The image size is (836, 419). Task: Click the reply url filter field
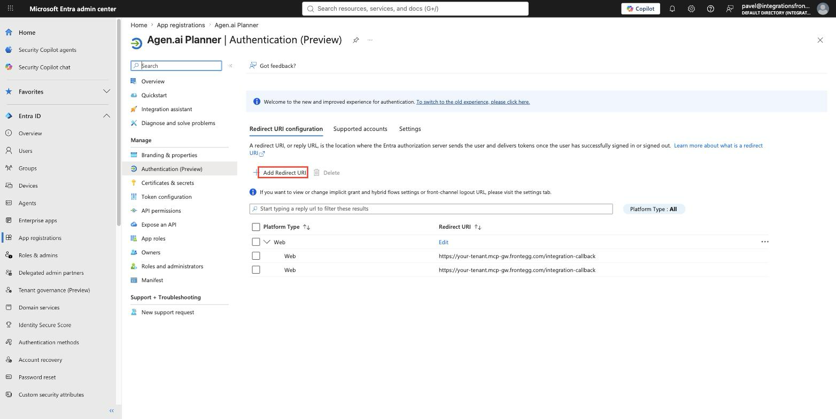pos(431,209)
